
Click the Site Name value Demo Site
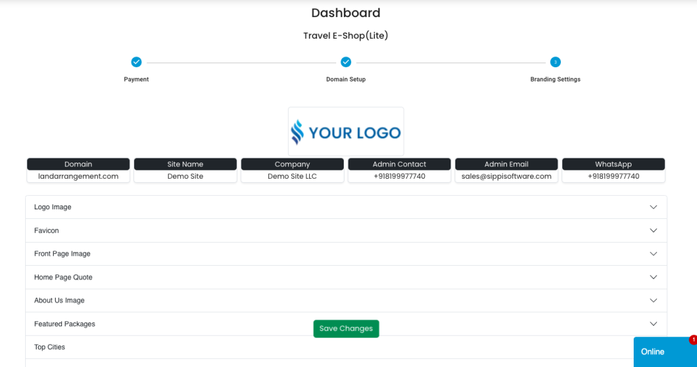pyautogui.click(x=185, y=176)
